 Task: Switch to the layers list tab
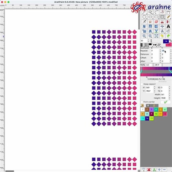click(x=148, y=106)
